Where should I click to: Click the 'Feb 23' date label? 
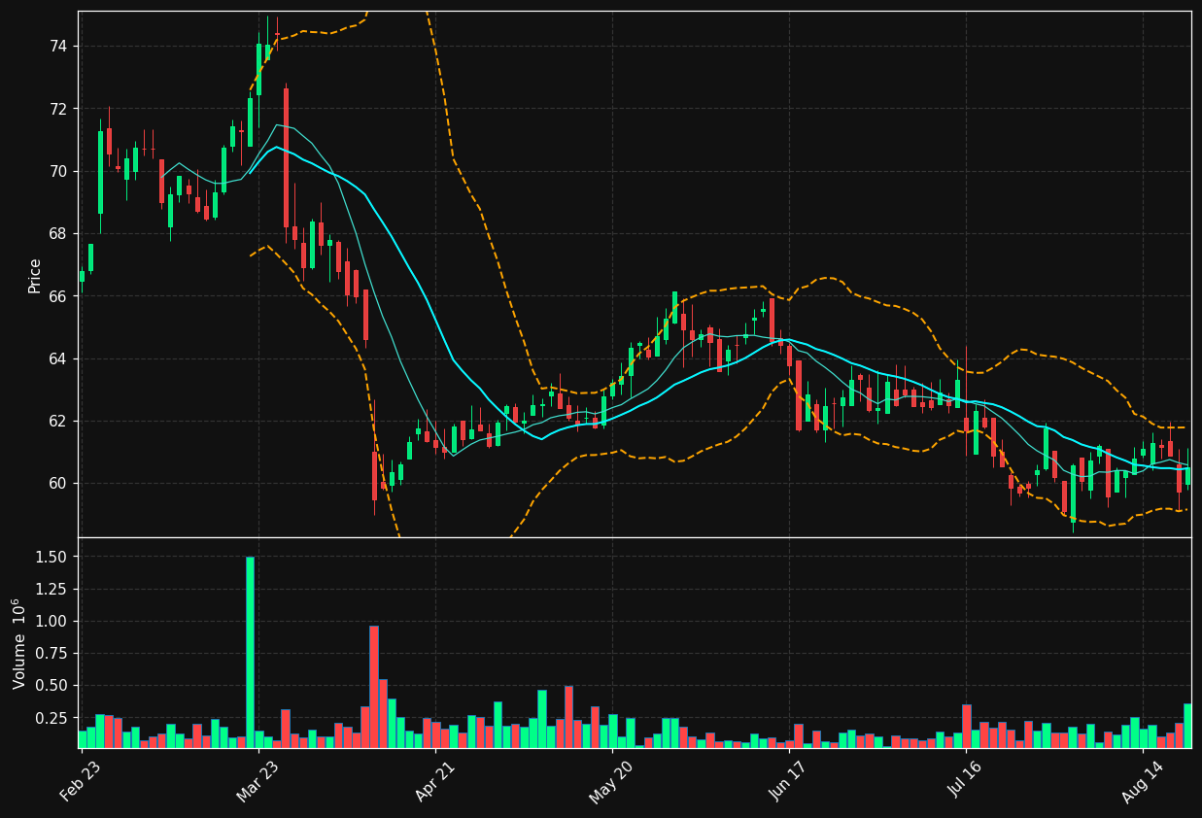click(x=81, y=780)
